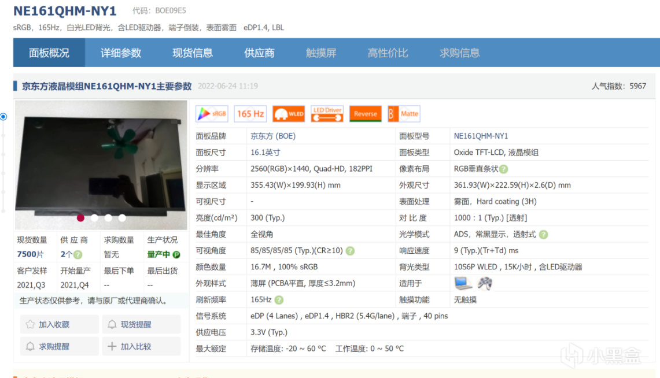This screenshot has width=660, height=378.
Task: Click the 京东方液晶模组 section heading
Action: click(x=107, y=86)
